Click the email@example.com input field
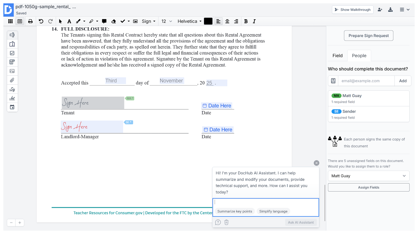This screenshot has height=234, width=418. click(x=366, y=81)
